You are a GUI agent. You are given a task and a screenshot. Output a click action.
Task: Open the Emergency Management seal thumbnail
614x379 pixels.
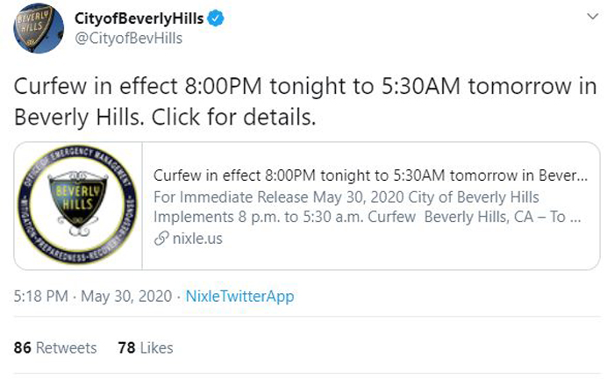78,205
